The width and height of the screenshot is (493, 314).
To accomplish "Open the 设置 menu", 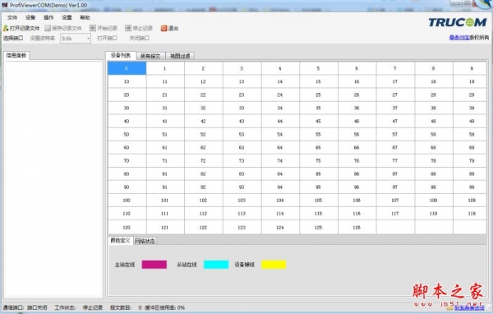I will pos(67,17).
